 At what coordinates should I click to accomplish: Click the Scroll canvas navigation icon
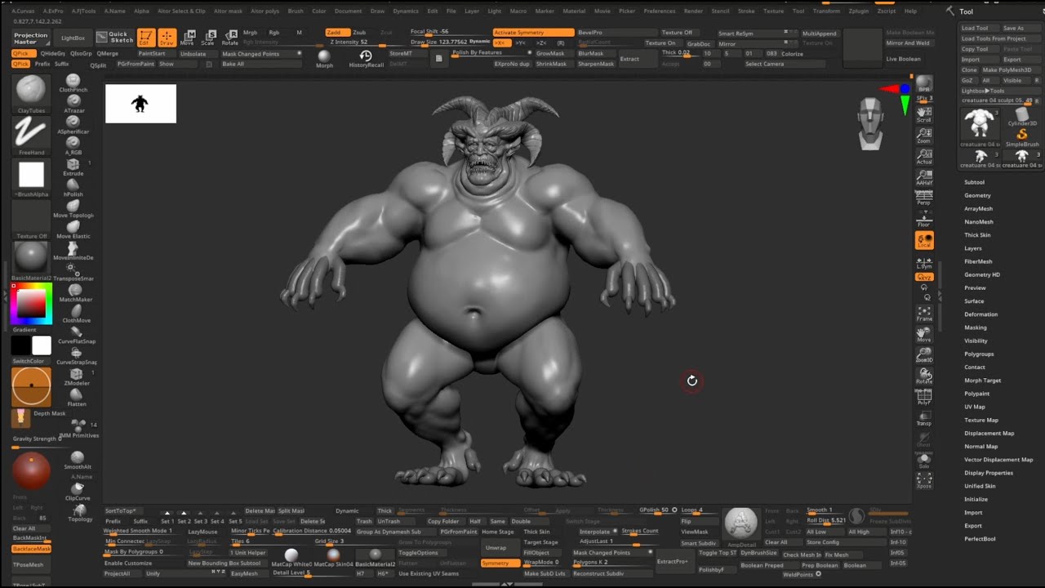(924, 114)
